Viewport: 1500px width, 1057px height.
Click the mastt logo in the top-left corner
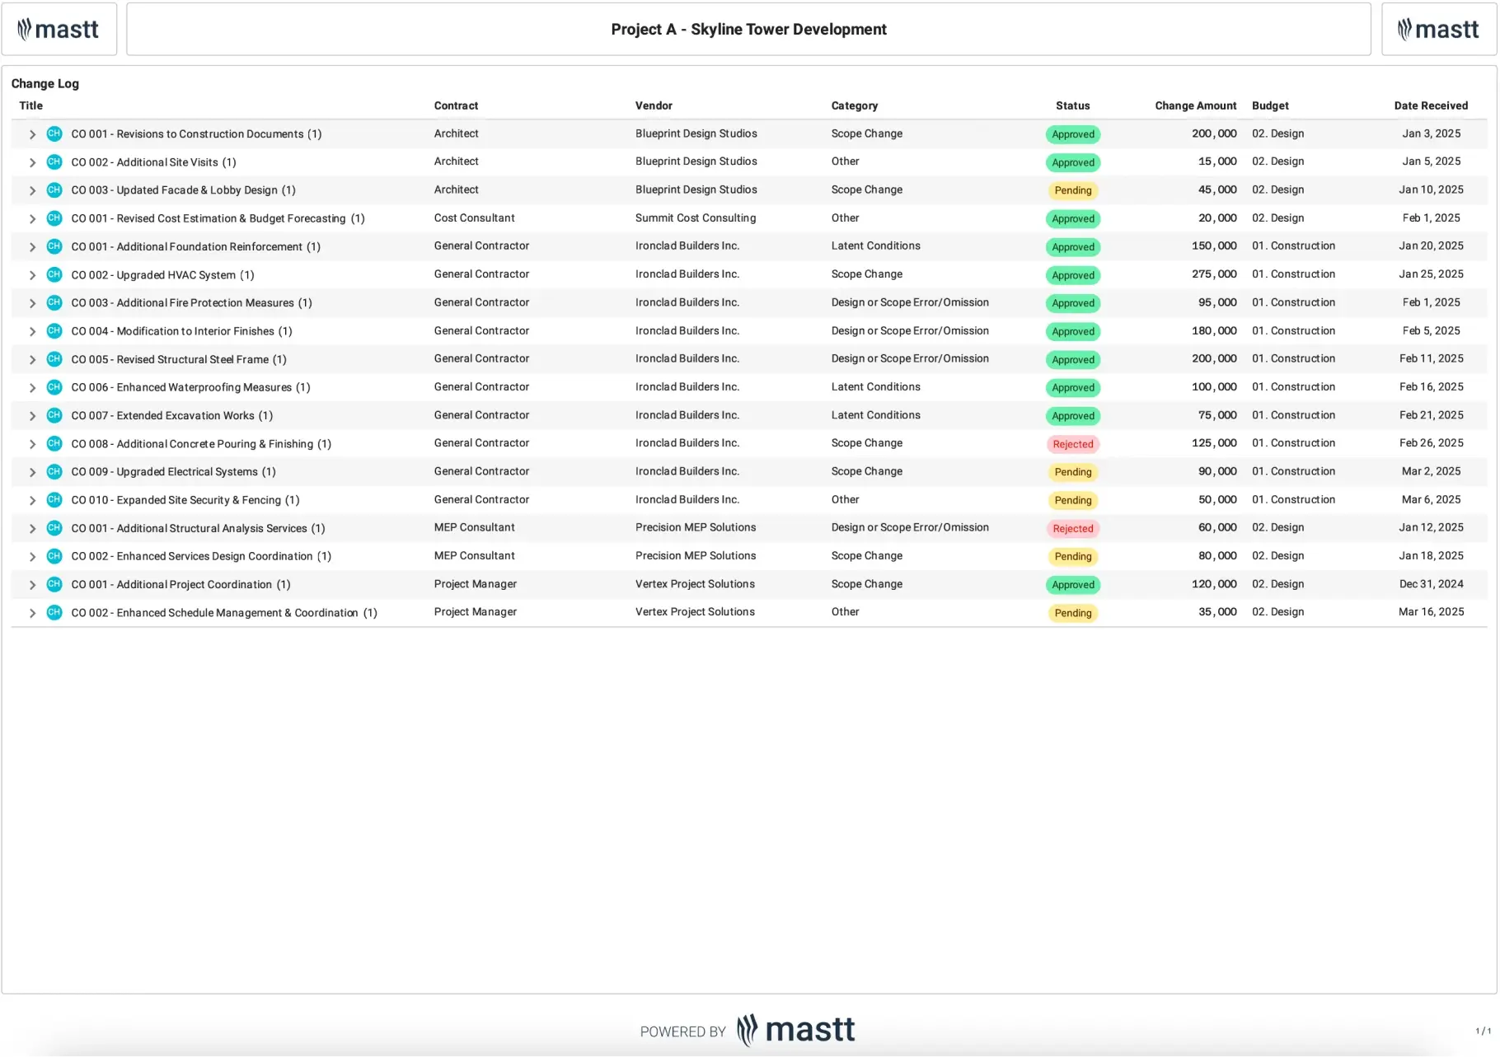[59, 28]
